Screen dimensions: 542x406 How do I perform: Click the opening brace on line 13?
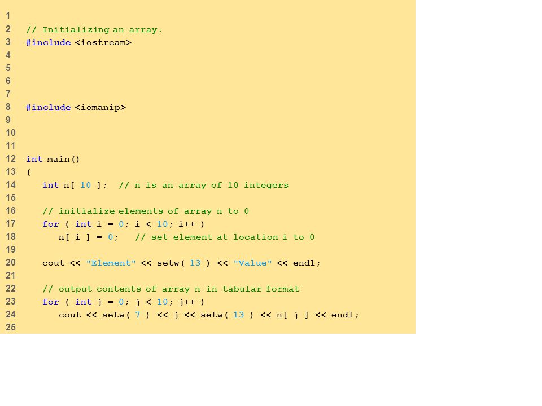coord(29,172)
